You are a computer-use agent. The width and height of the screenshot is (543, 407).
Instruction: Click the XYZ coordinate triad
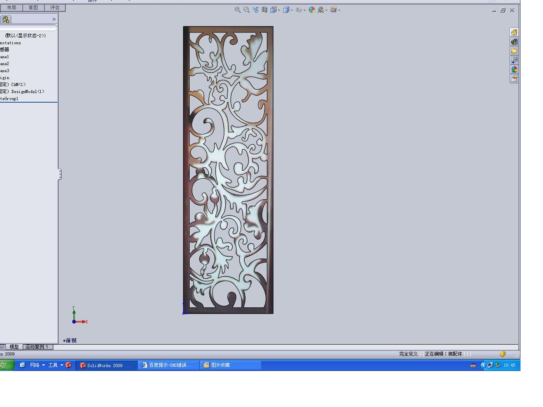80,316
